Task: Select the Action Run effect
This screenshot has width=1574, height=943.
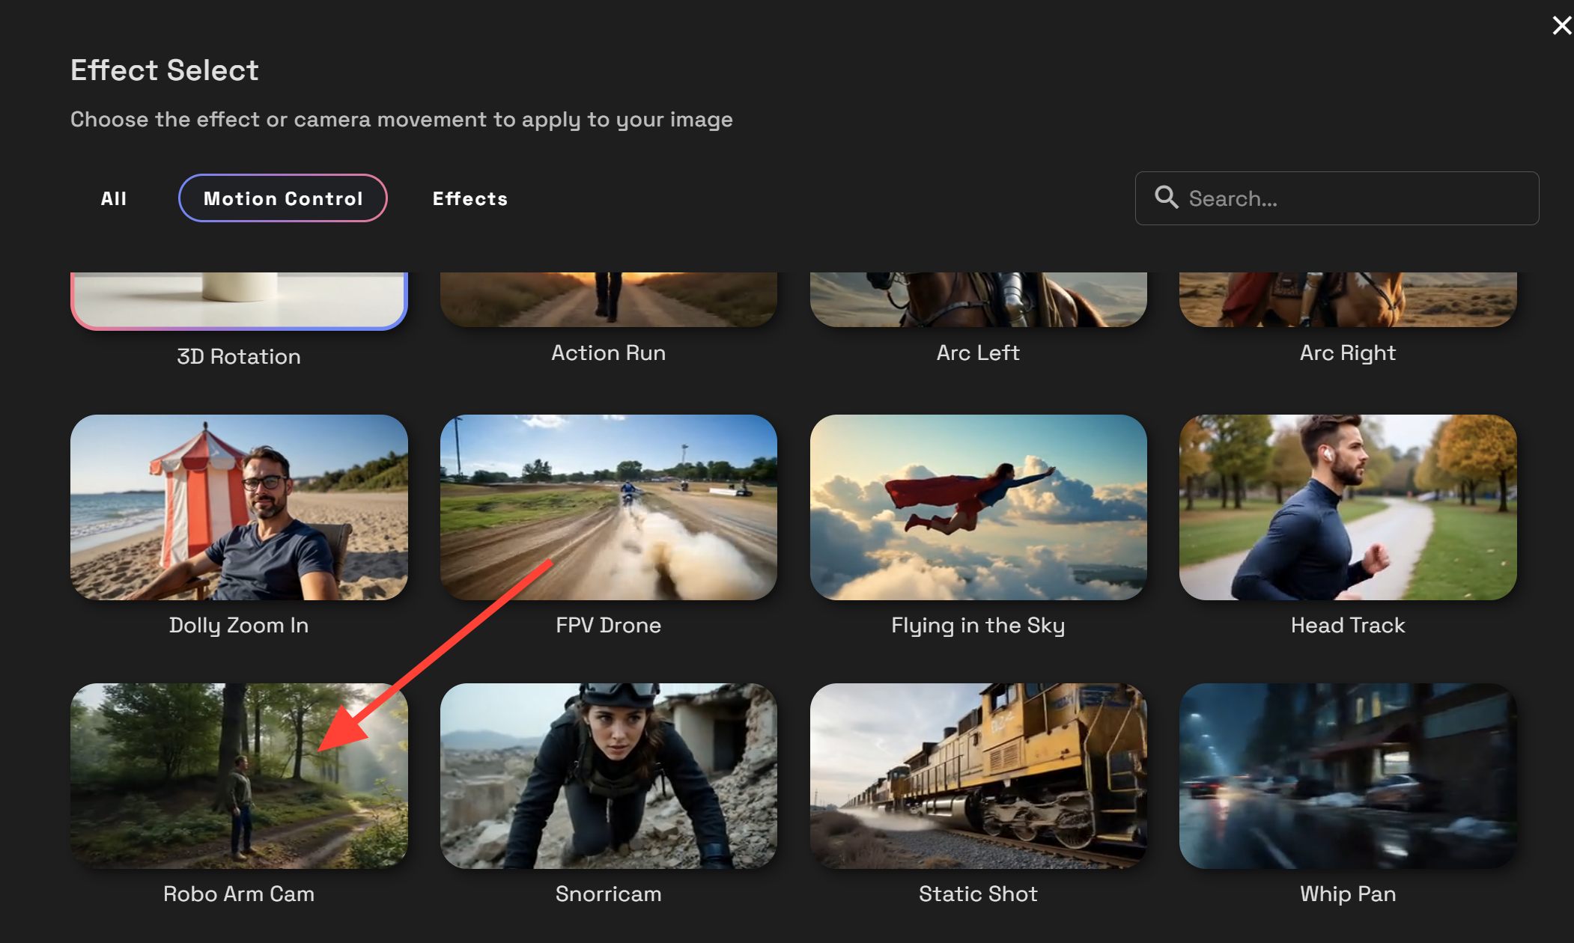Action: (609, 299)
